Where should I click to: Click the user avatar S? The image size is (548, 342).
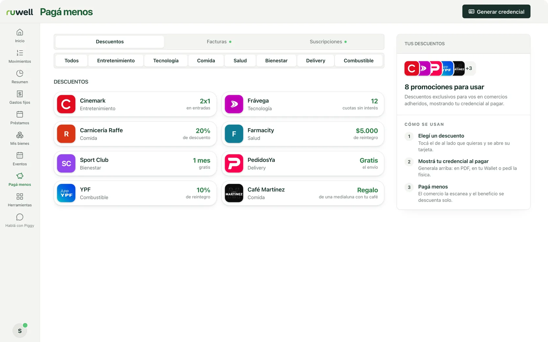20,331
